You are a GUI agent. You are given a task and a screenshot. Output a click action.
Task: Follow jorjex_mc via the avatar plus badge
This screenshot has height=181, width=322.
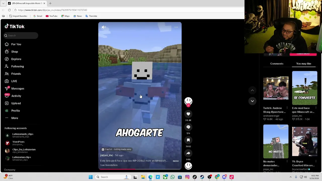(x=188, y=105)
